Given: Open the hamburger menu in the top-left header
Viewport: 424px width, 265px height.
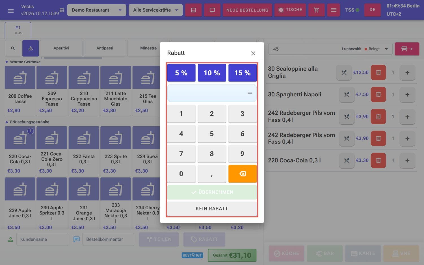Looking at the screenshot, I should point(11,11).
